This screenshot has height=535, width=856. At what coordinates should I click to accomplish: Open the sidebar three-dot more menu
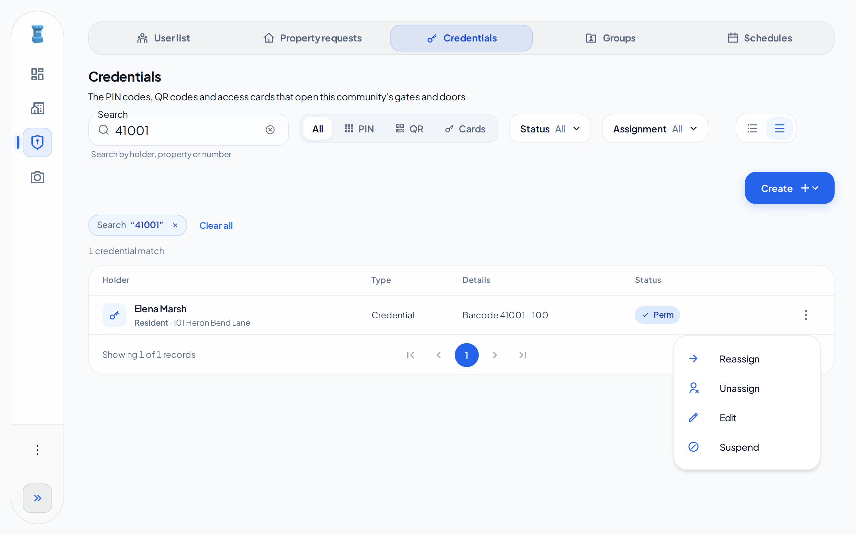point(37,450)
